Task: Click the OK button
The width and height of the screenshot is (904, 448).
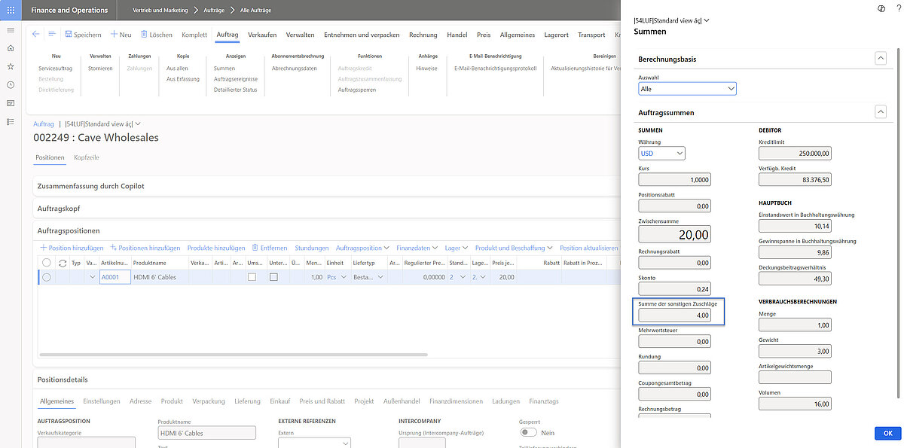Action: (x=888, y=433)
